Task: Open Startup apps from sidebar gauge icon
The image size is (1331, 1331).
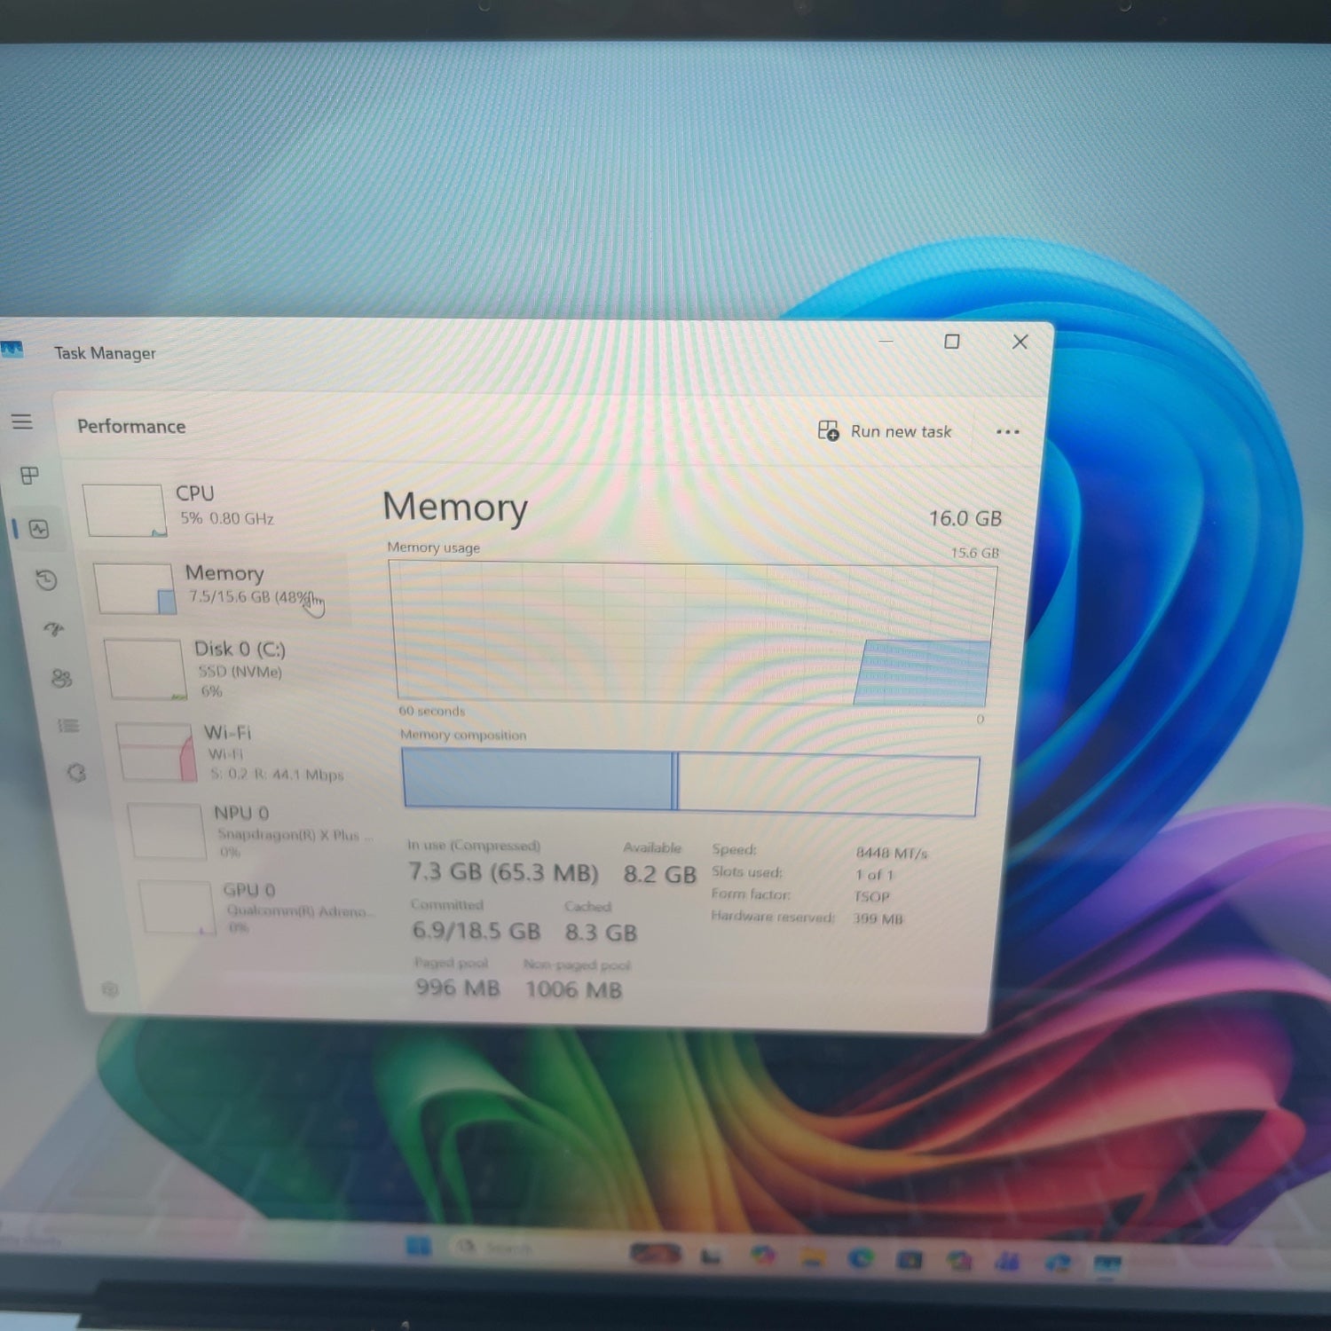Action: click(x=54, y=629)
